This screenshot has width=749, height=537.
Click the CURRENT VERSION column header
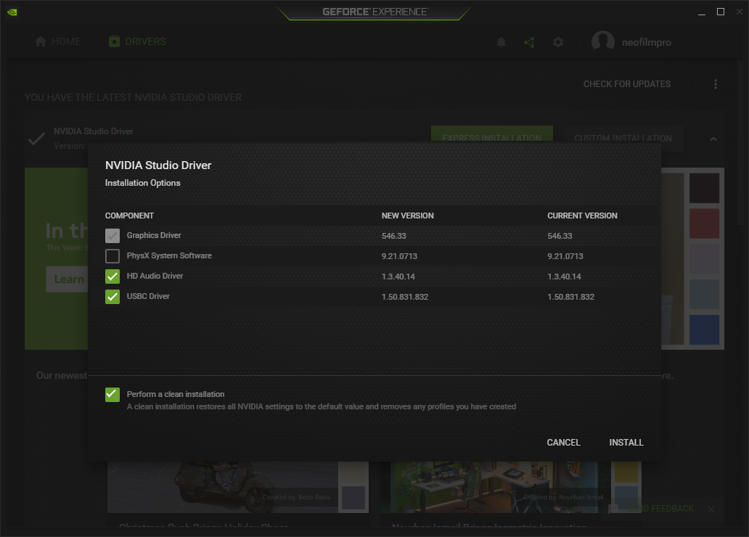582,216
